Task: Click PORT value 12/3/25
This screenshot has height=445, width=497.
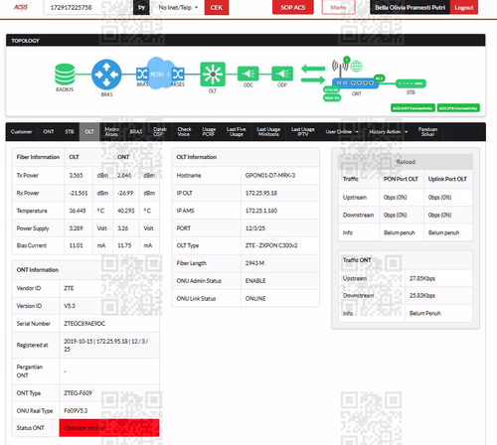Action: (255, 228)
